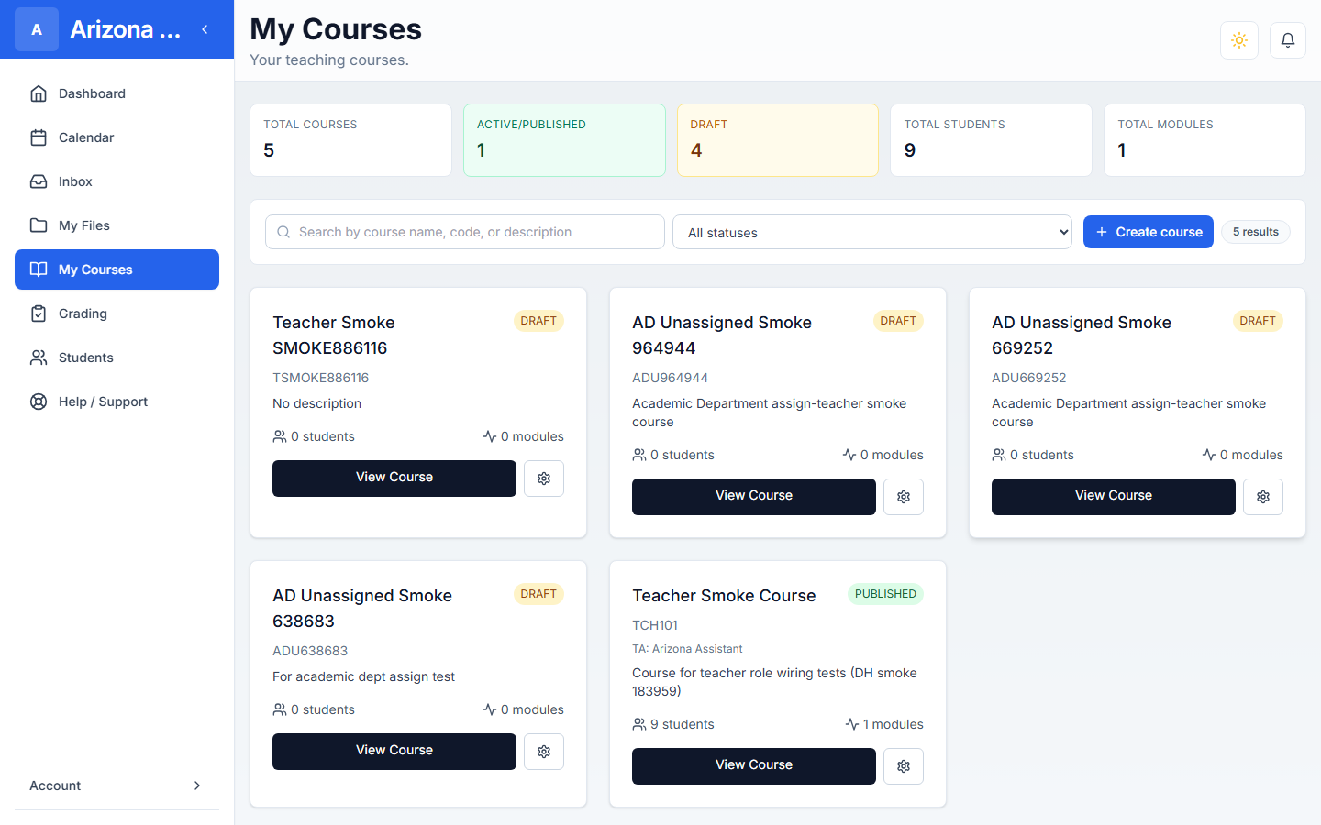Click the Teacher Smoke Course title
1321x825 pixels.
point(724,596)
